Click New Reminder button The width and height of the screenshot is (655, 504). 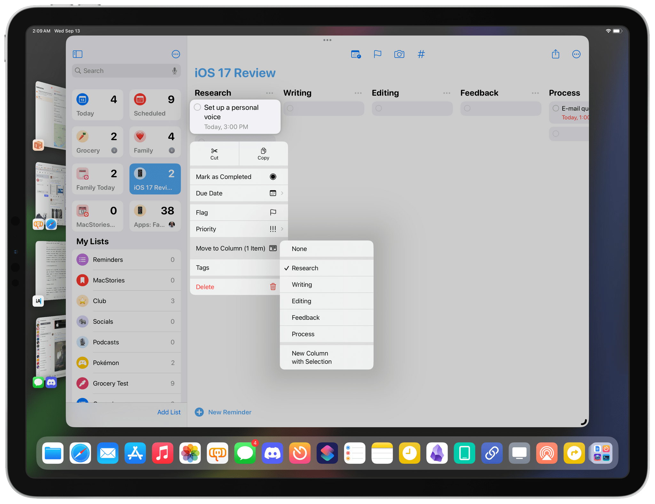point(223,412)
